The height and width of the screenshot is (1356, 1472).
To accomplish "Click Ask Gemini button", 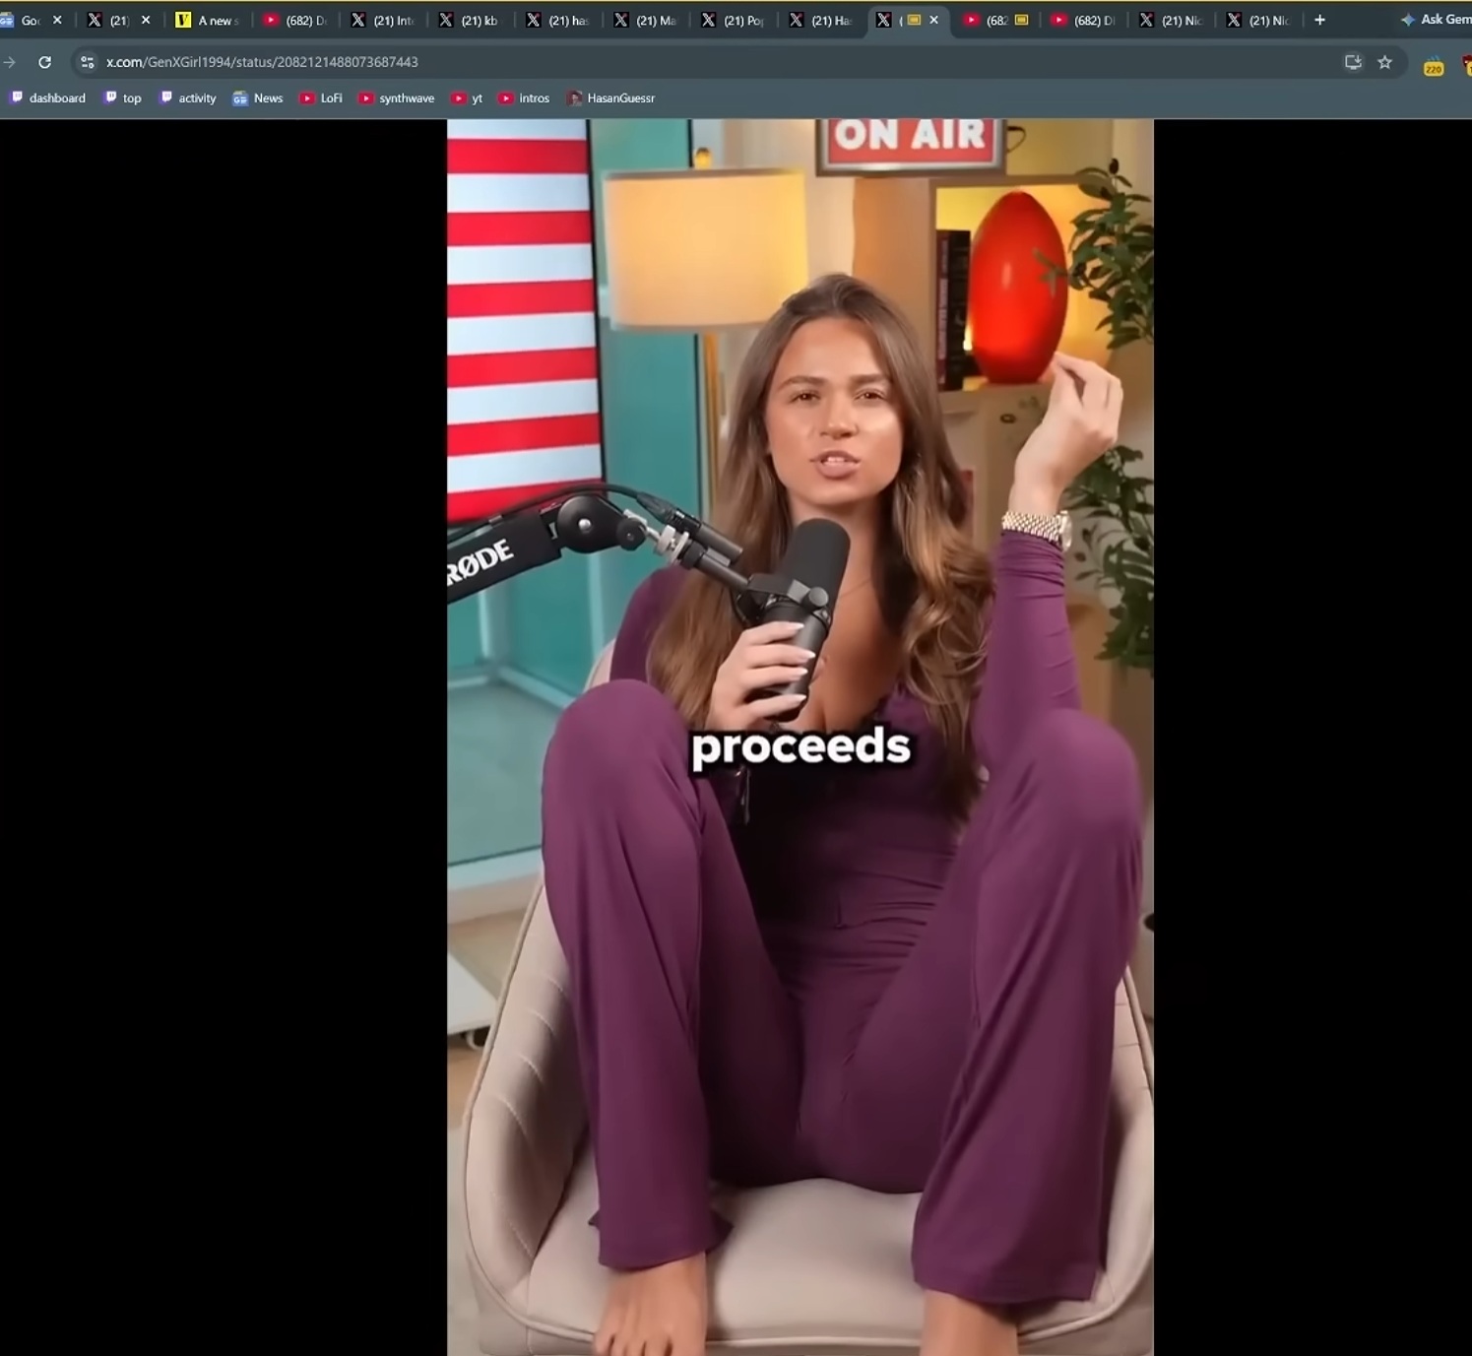I will pyautogui.click(x=1437, y=20).
